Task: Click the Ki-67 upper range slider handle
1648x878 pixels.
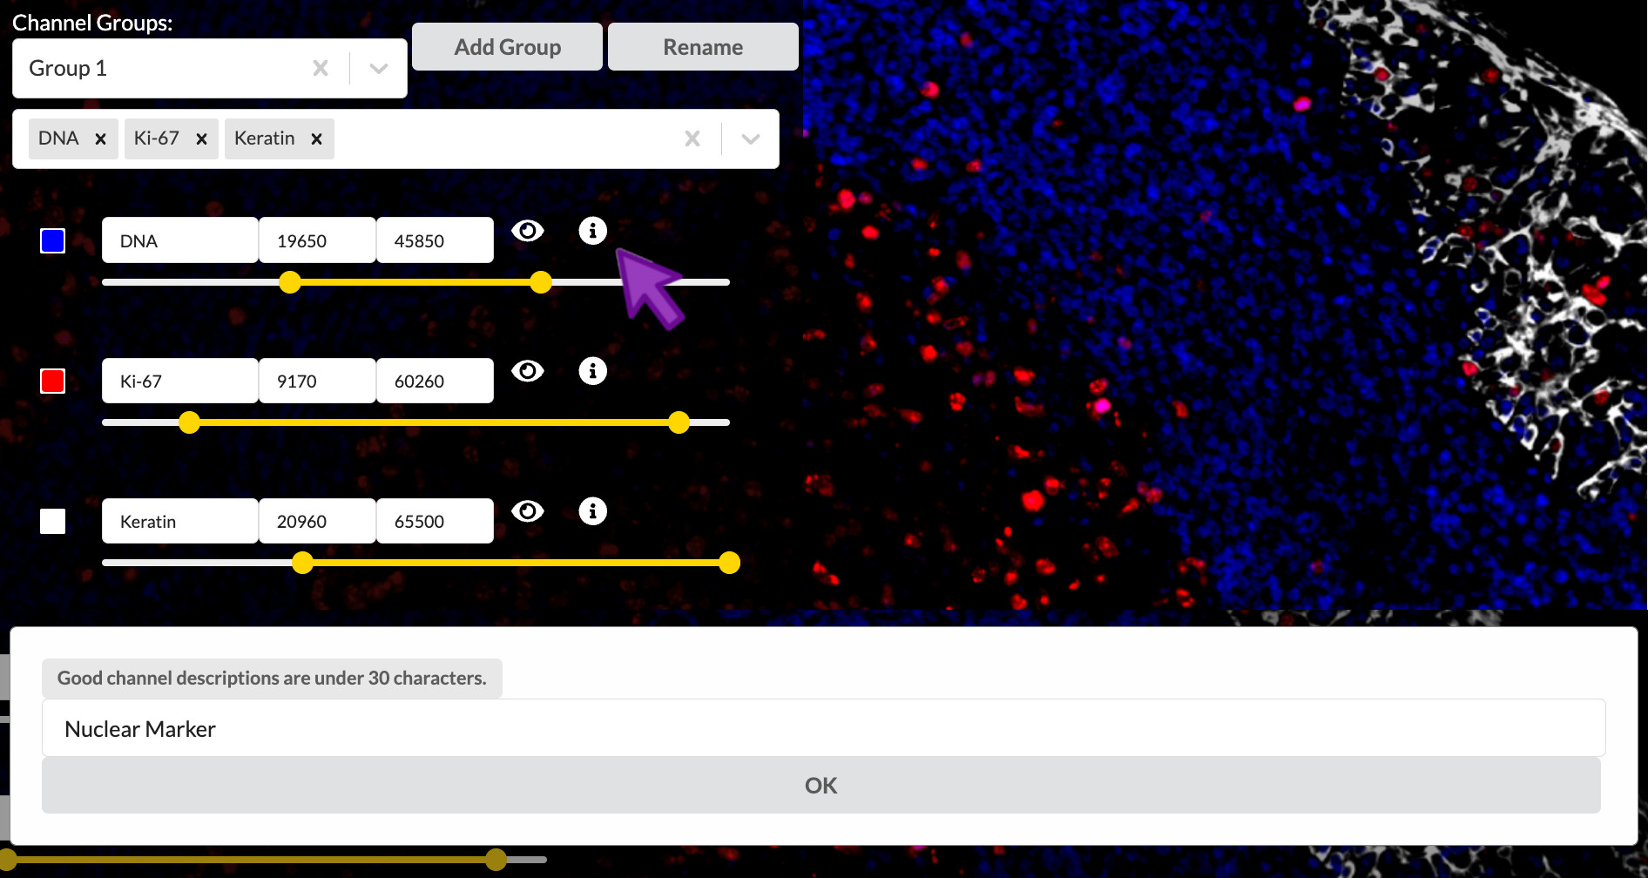Action: click(679, 422)
